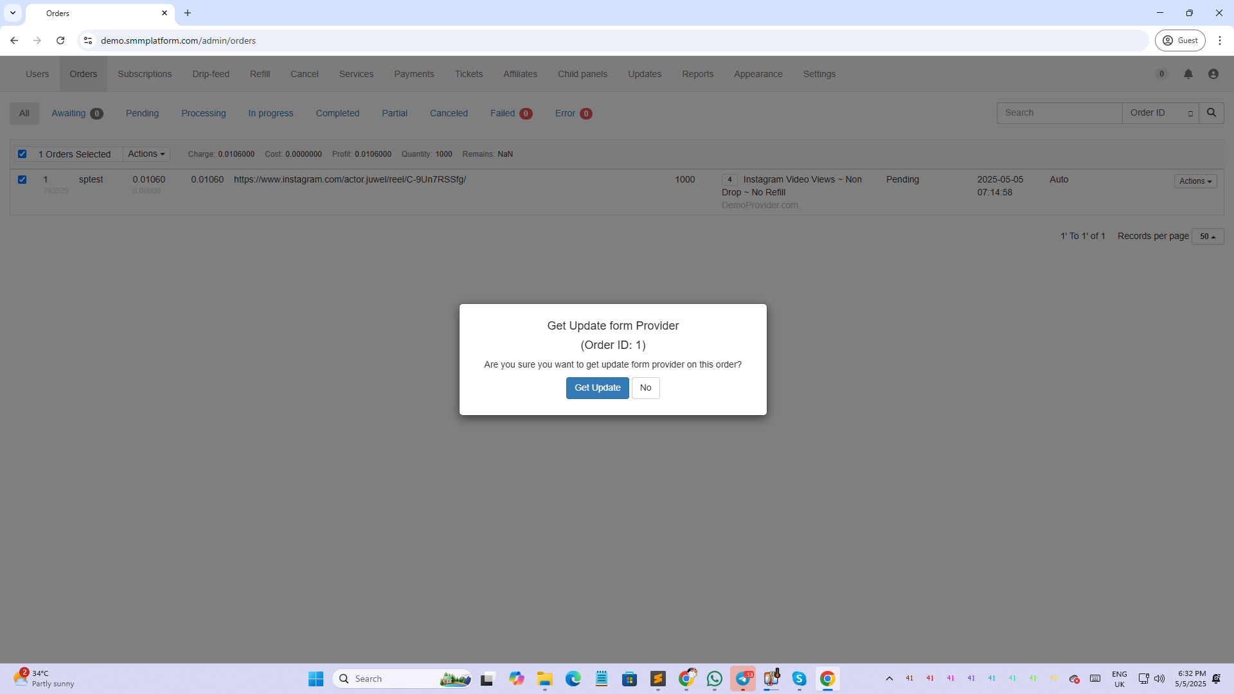Open WhatsApp from the taskbar

(714, 679)
